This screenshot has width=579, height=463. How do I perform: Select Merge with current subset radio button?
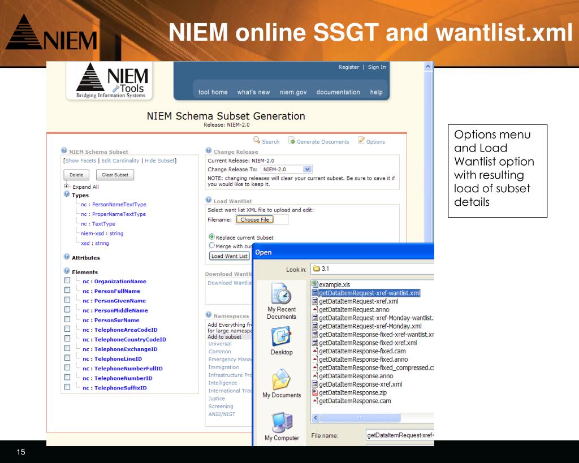click(211, 245)
